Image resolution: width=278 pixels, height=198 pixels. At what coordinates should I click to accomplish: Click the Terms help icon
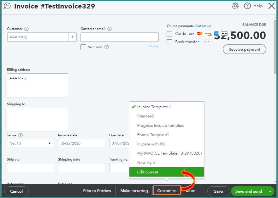pyautogui.click(x=21, y=135)
